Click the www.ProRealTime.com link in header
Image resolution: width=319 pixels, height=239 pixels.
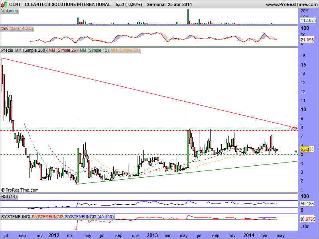coord(291,4)
